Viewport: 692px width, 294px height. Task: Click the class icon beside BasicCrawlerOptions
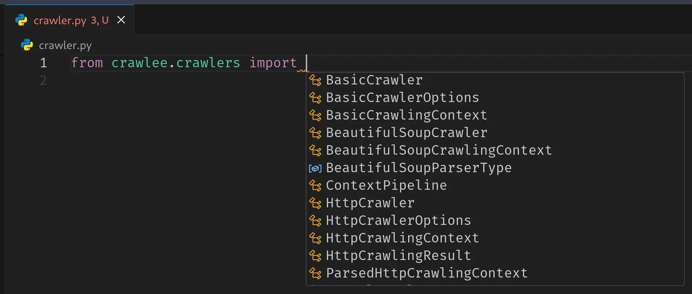315,98
